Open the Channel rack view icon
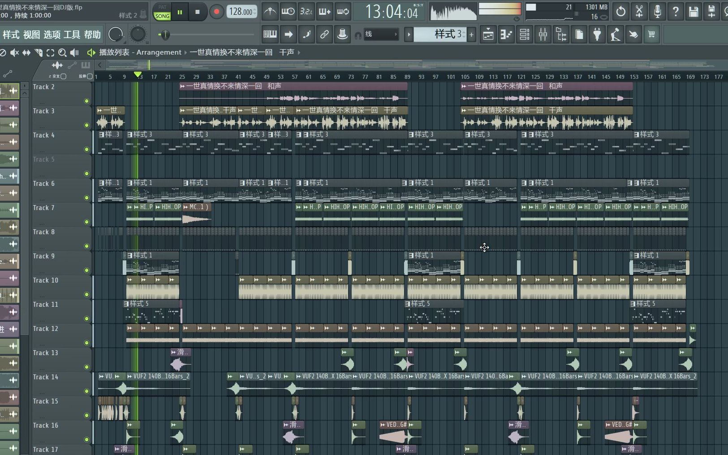Screen dimensions: 728x455 tap(524, 34)
